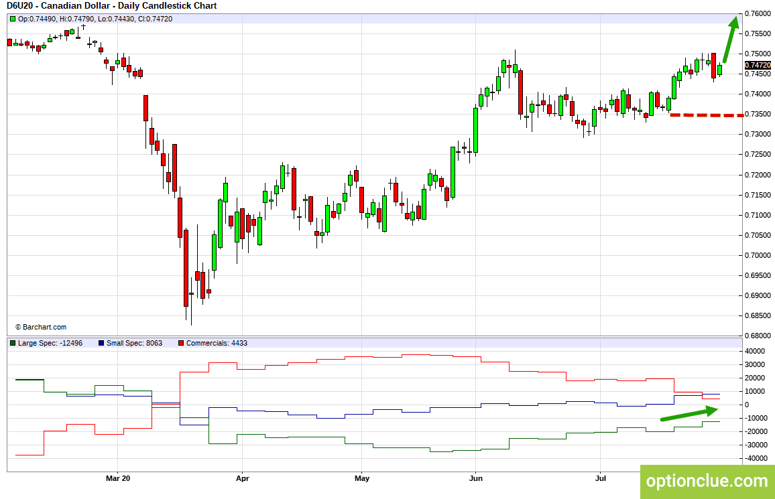Click the green arrow in the lower indicator panel
Image resolution: width=775 pixels, height=499 pixels.
(x=689, y=414)
